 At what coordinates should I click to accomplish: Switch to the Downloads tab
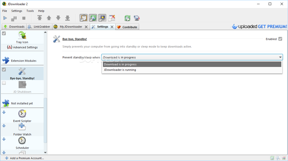coord(14,27)
